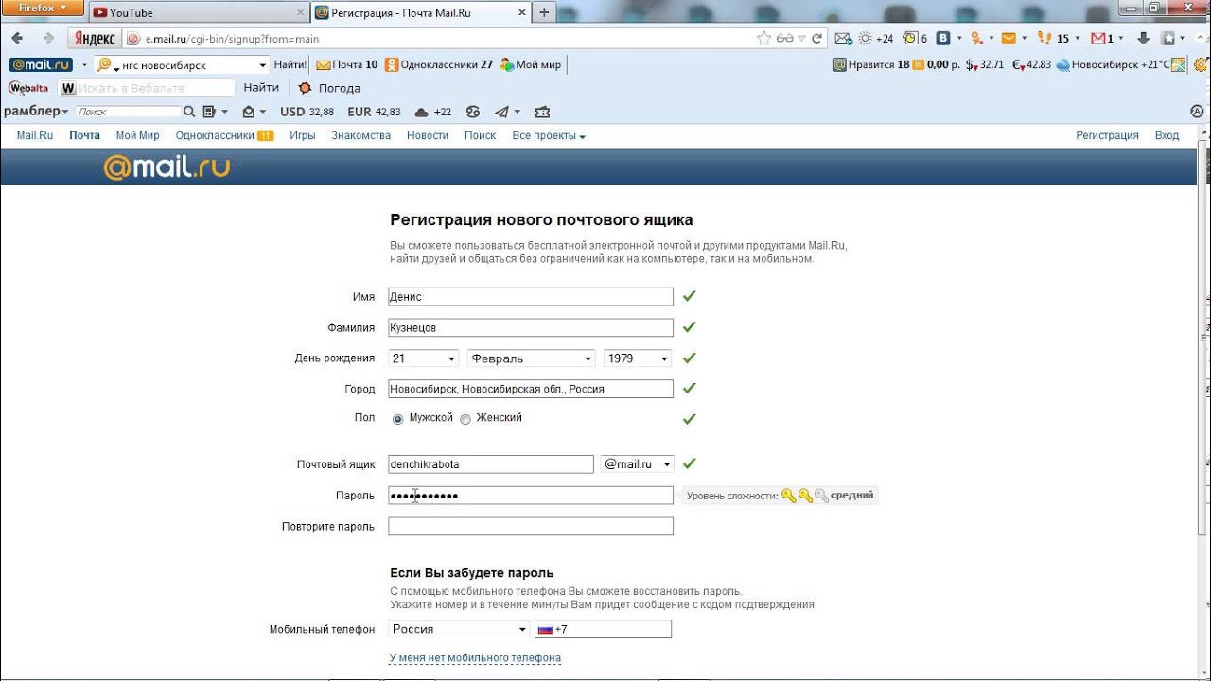Select the Женский radio button

click(x=465, y=419)
